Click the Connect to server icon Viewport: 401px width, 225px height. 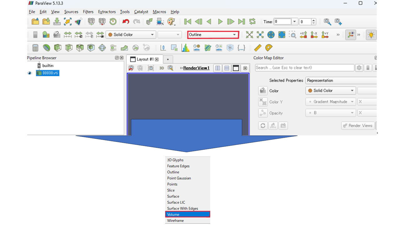[91, 21]
